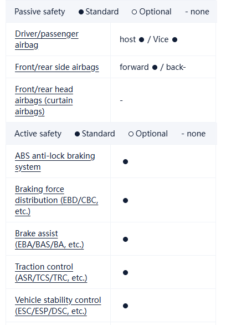This screenshot has height=325, width=226.
Task: Click the Standard legend in Active safety
Action: [x=95, y=134]
